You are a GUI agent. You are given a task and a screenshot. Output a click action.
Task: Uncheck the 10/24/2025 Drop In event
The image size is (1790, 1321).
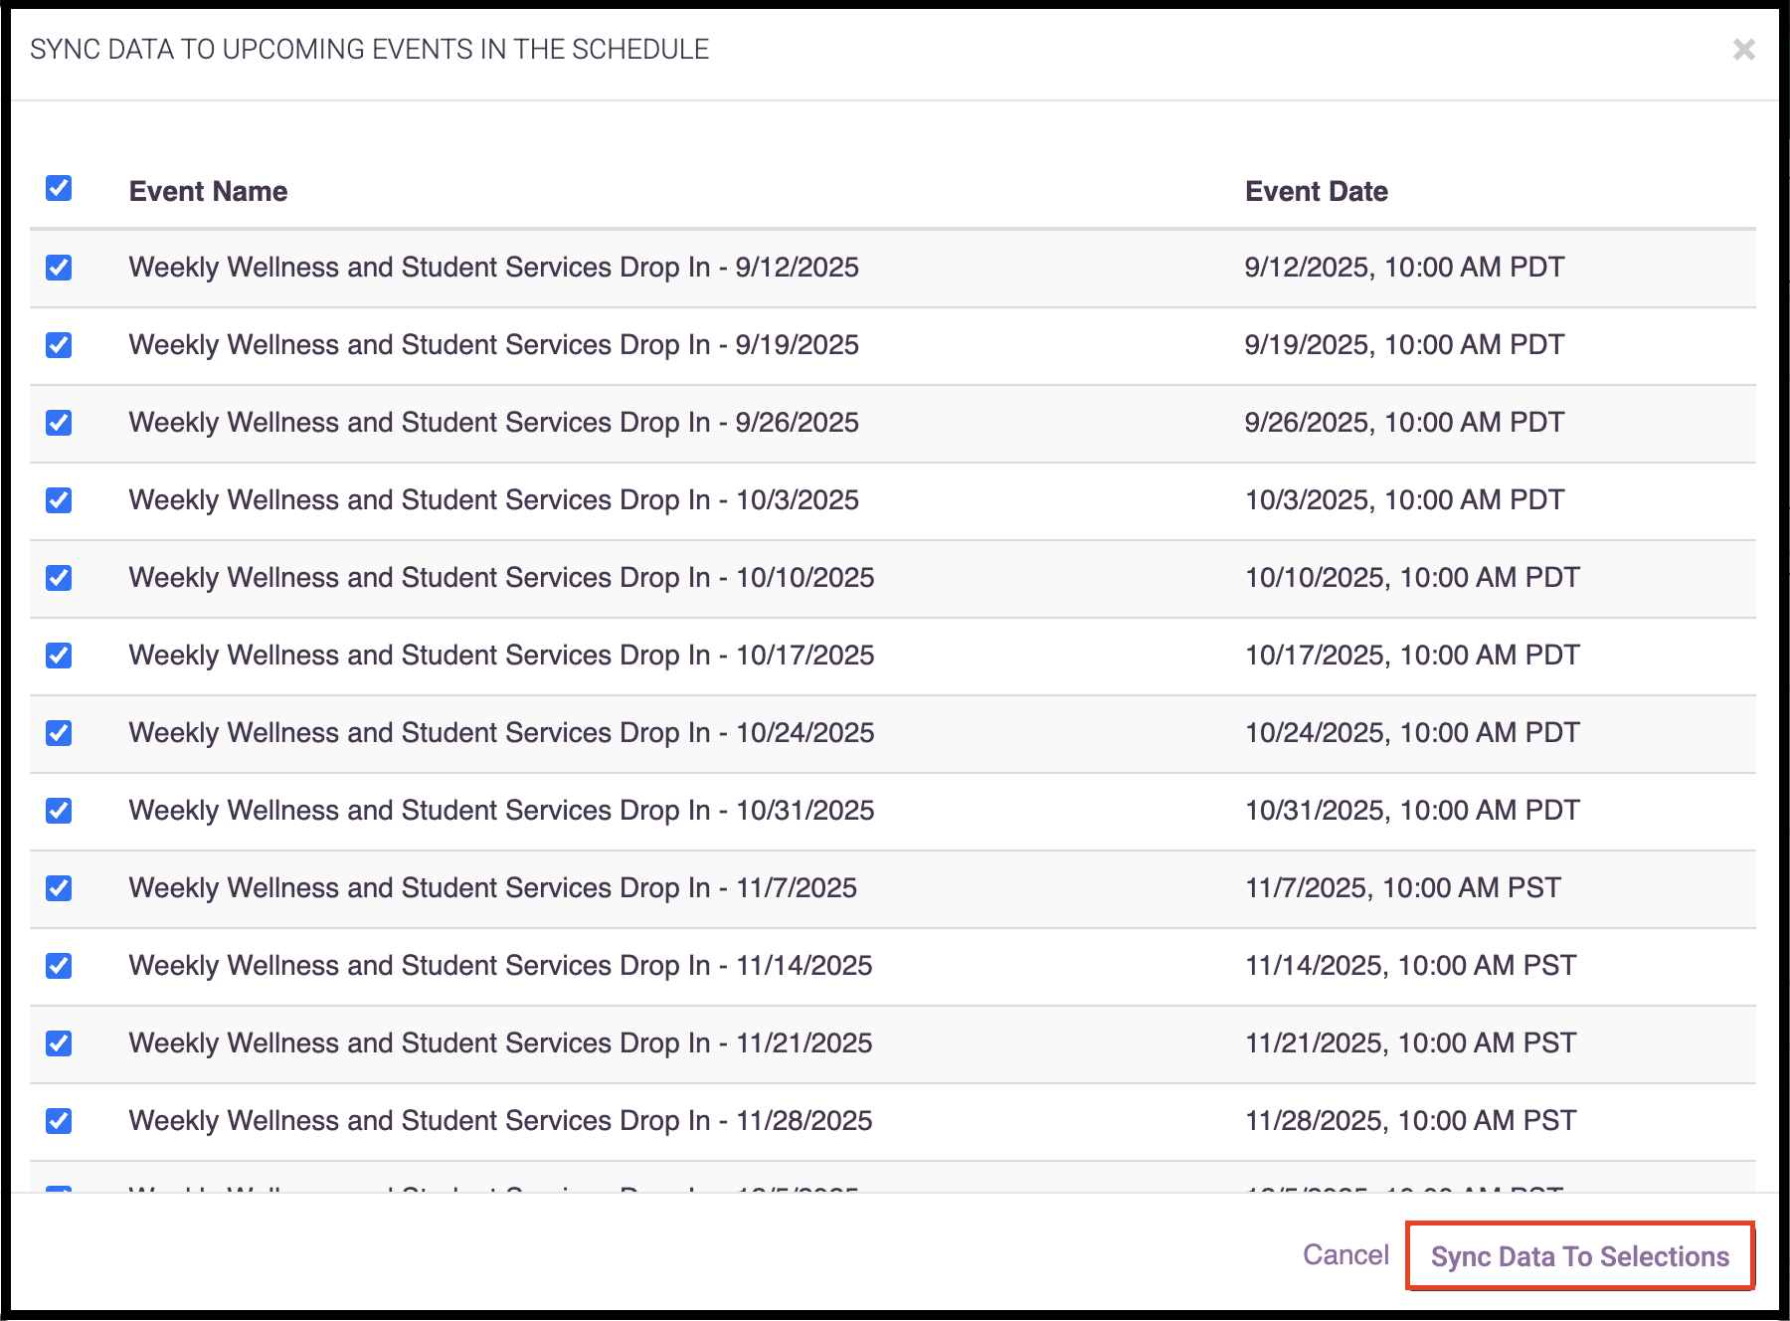tap(59, 733)
